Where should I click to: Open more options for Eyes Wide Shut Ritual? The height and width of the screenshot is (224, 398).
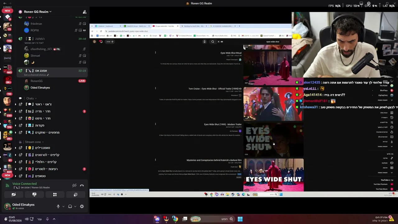pos(155,53)
